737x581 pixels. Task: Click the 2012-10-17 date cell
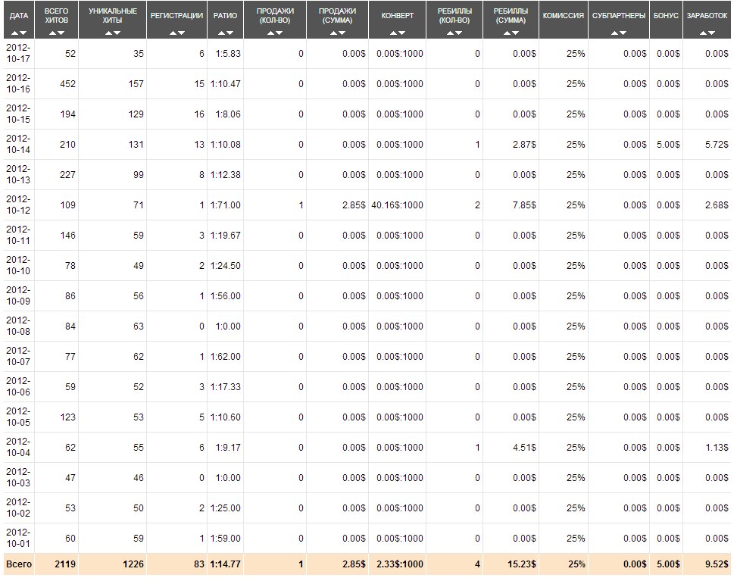pos(18,53)
